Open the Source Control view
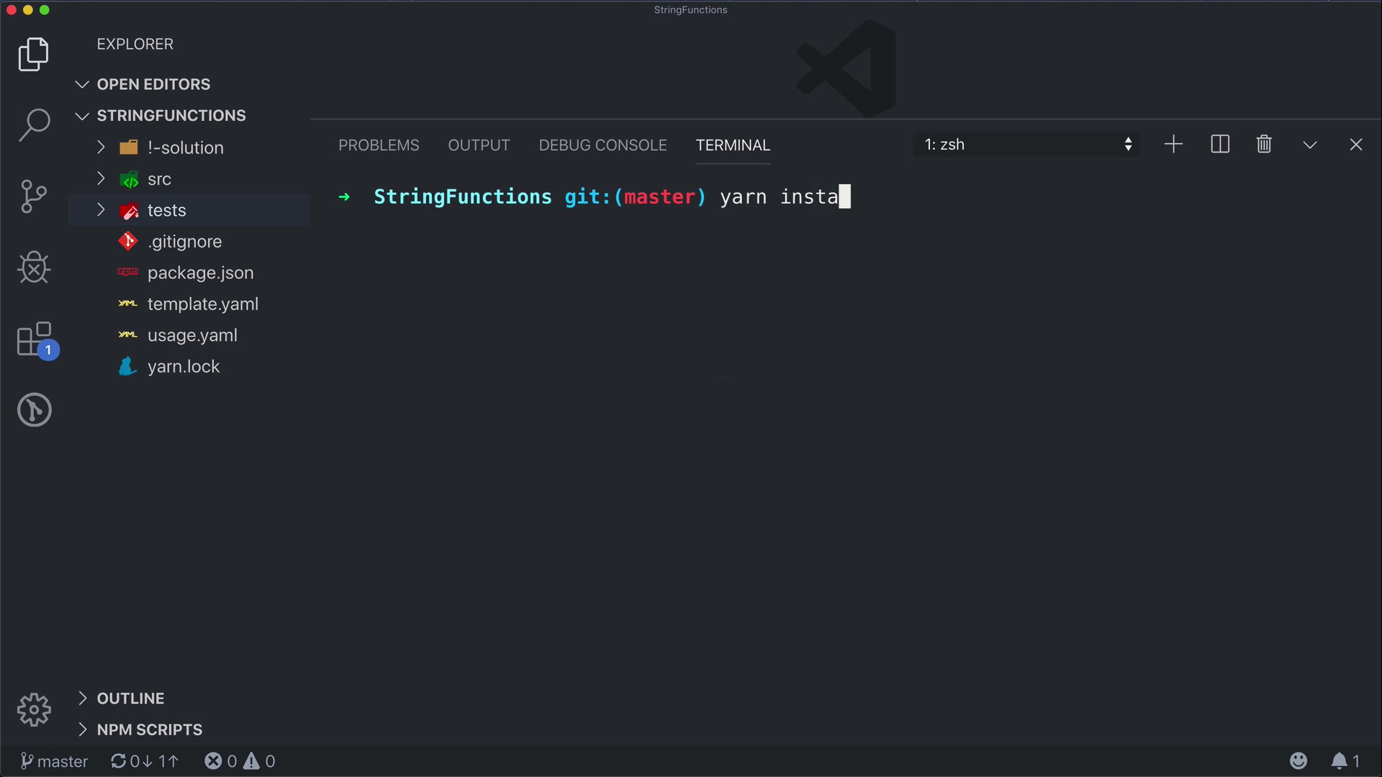The height and width of the screenshot is (777, 1382). [34, 196]
